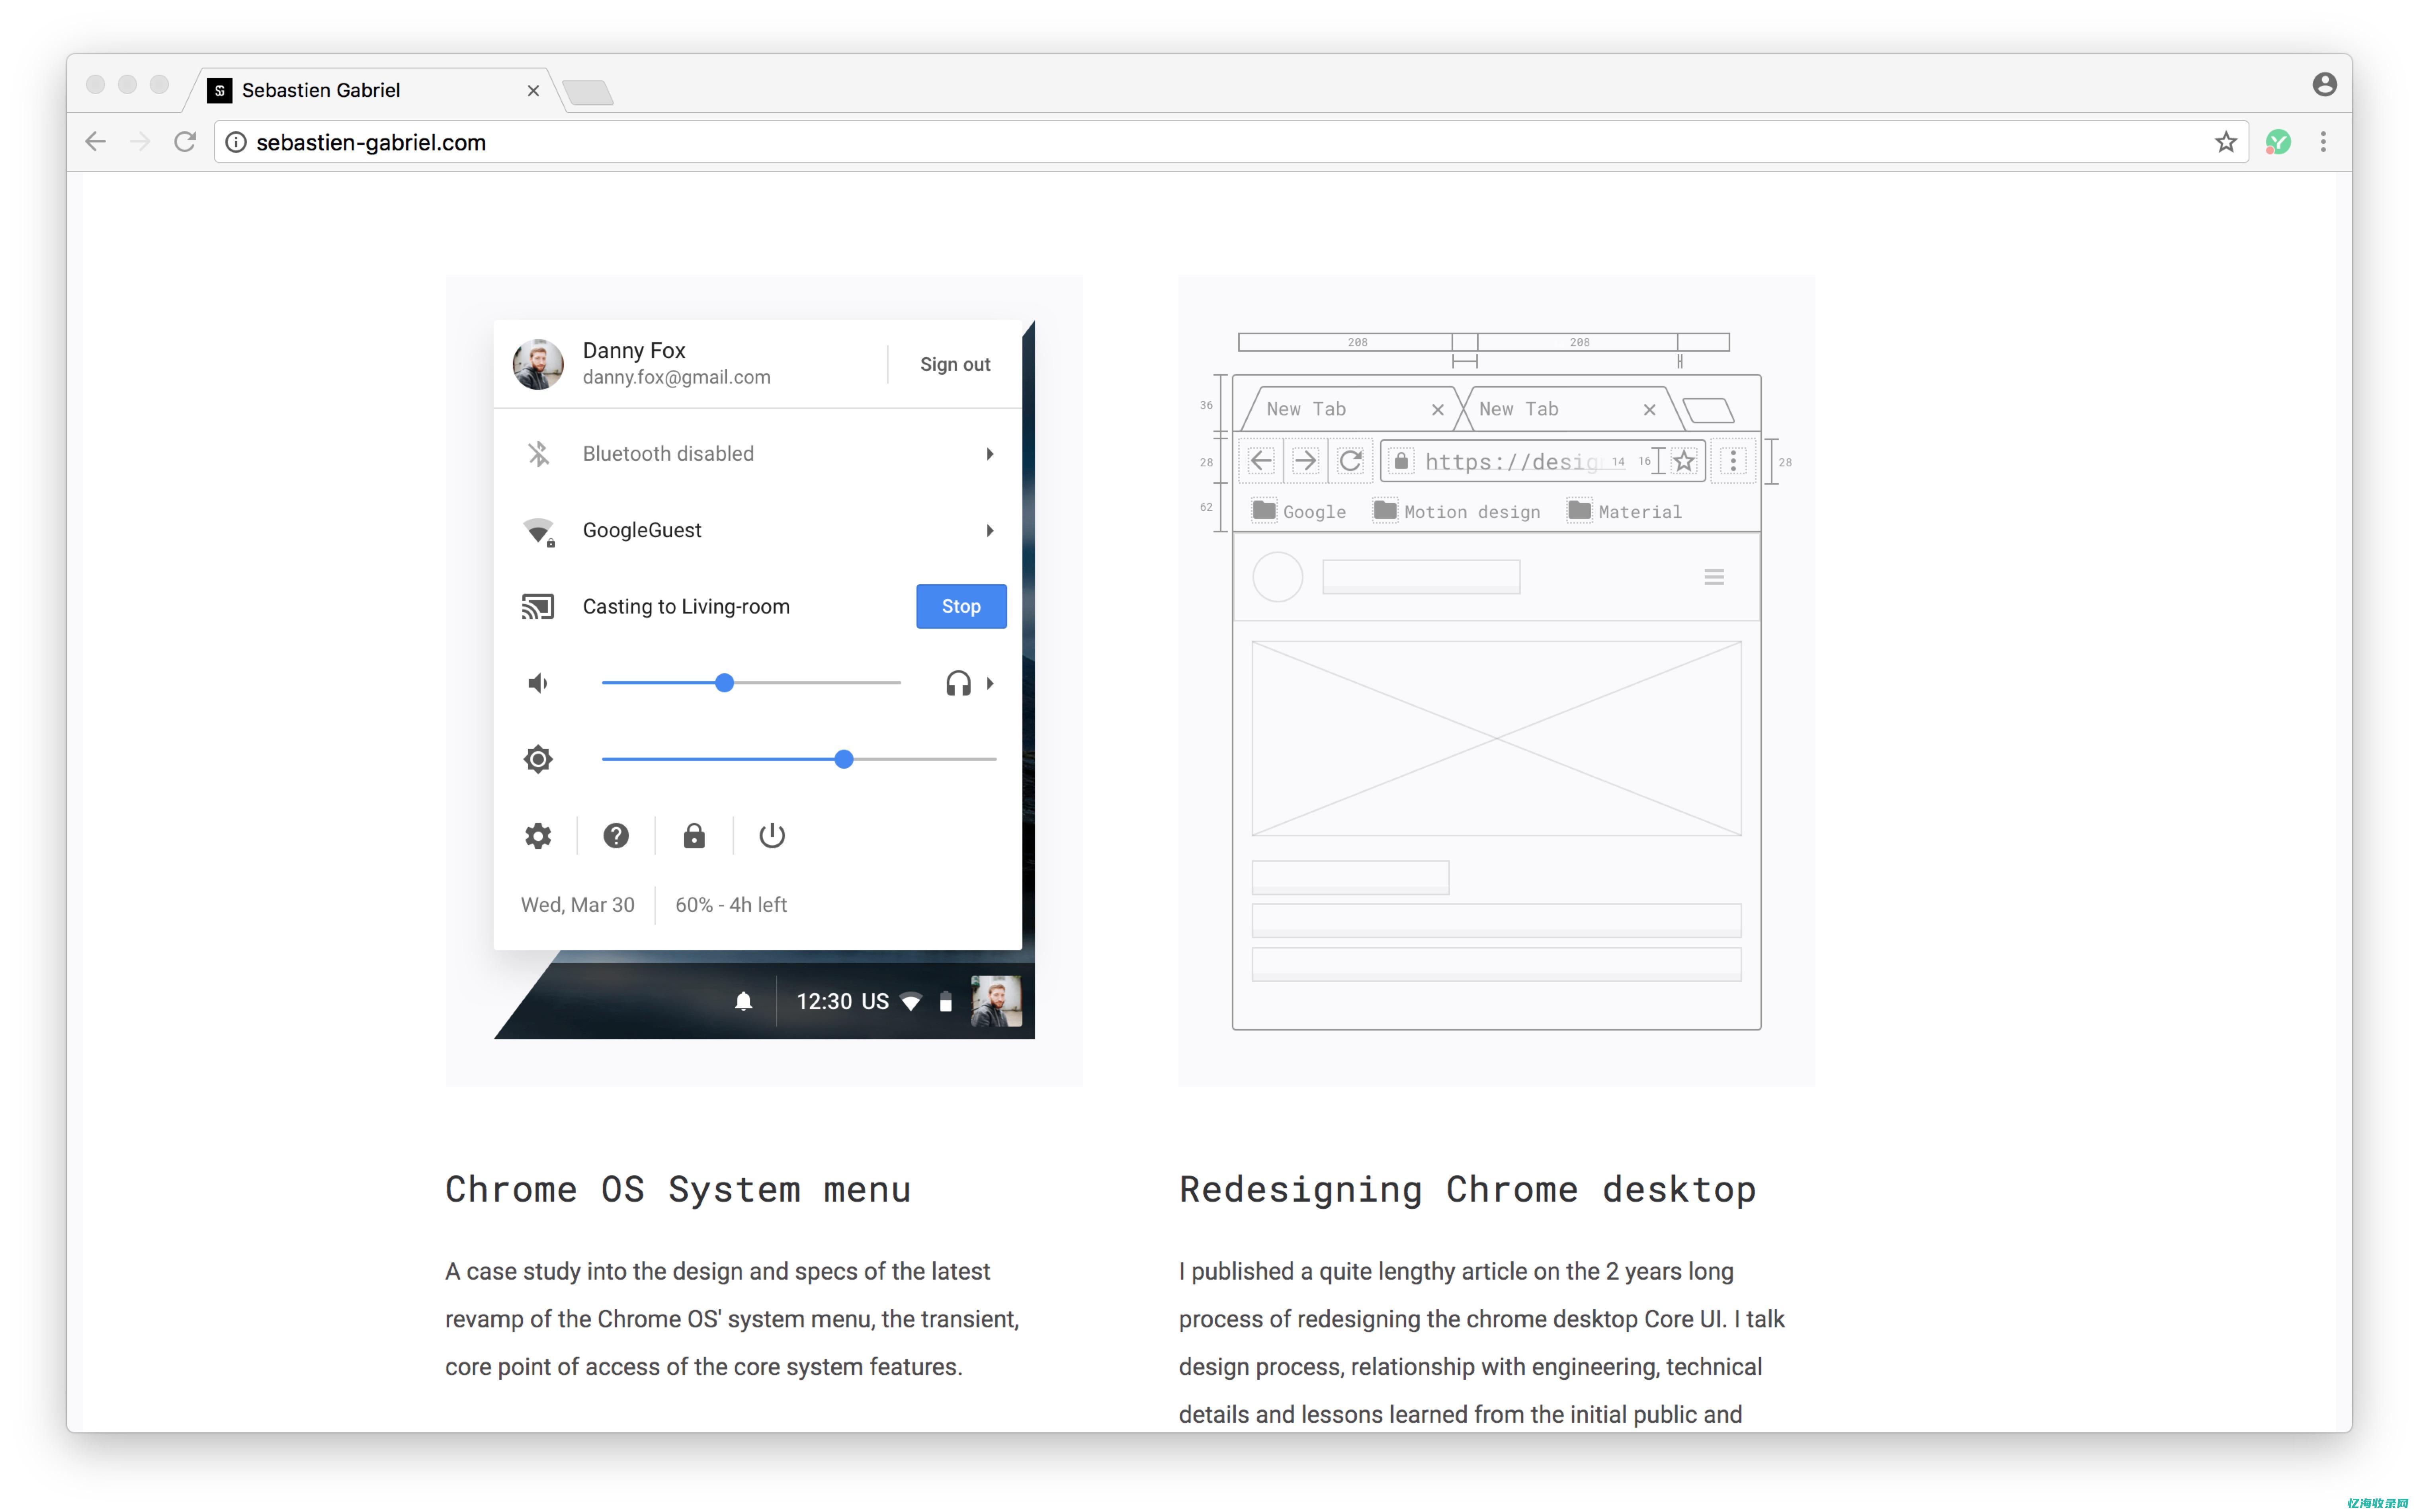Open the Material bookmark folder
This screenshot has width=2419, height=1512.
coord(1625,511)
